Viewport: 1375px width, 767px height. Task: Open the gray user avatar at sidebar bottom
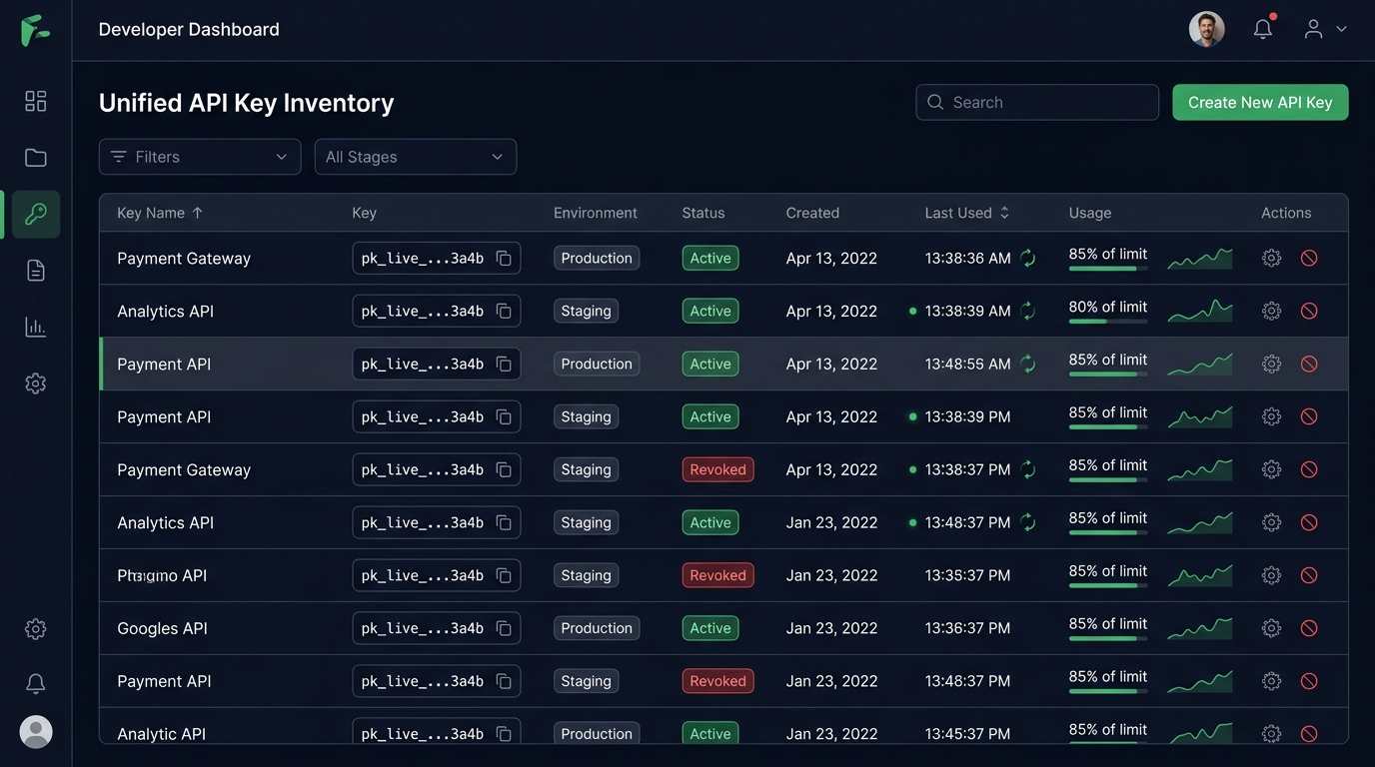(x=36, y=732)
